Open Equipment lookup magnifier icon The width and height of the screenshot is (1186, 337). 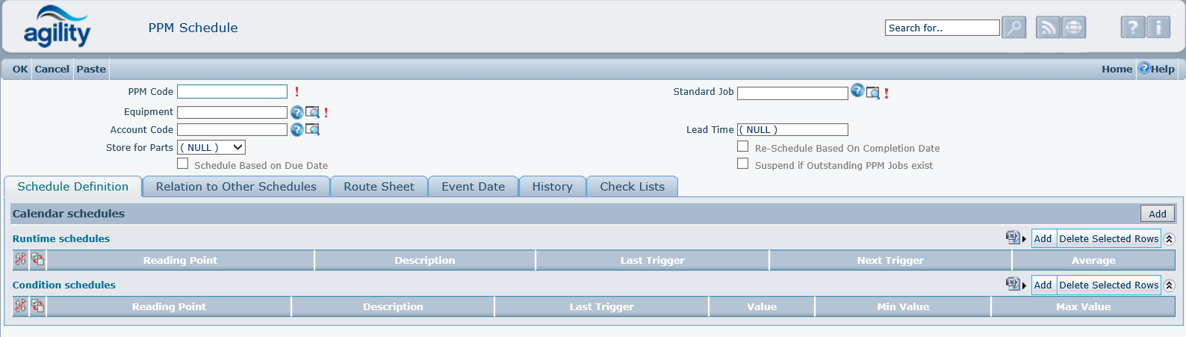click(x=313, y=112)
